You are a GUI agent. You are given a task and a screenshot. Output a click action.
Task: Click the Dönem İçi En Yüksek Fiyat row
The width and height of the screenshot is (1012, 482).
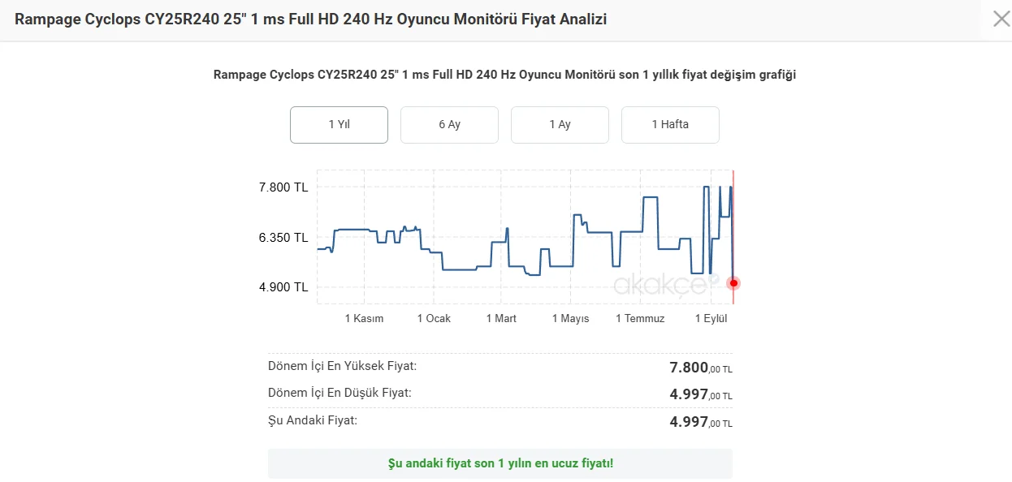click(500, 367)
